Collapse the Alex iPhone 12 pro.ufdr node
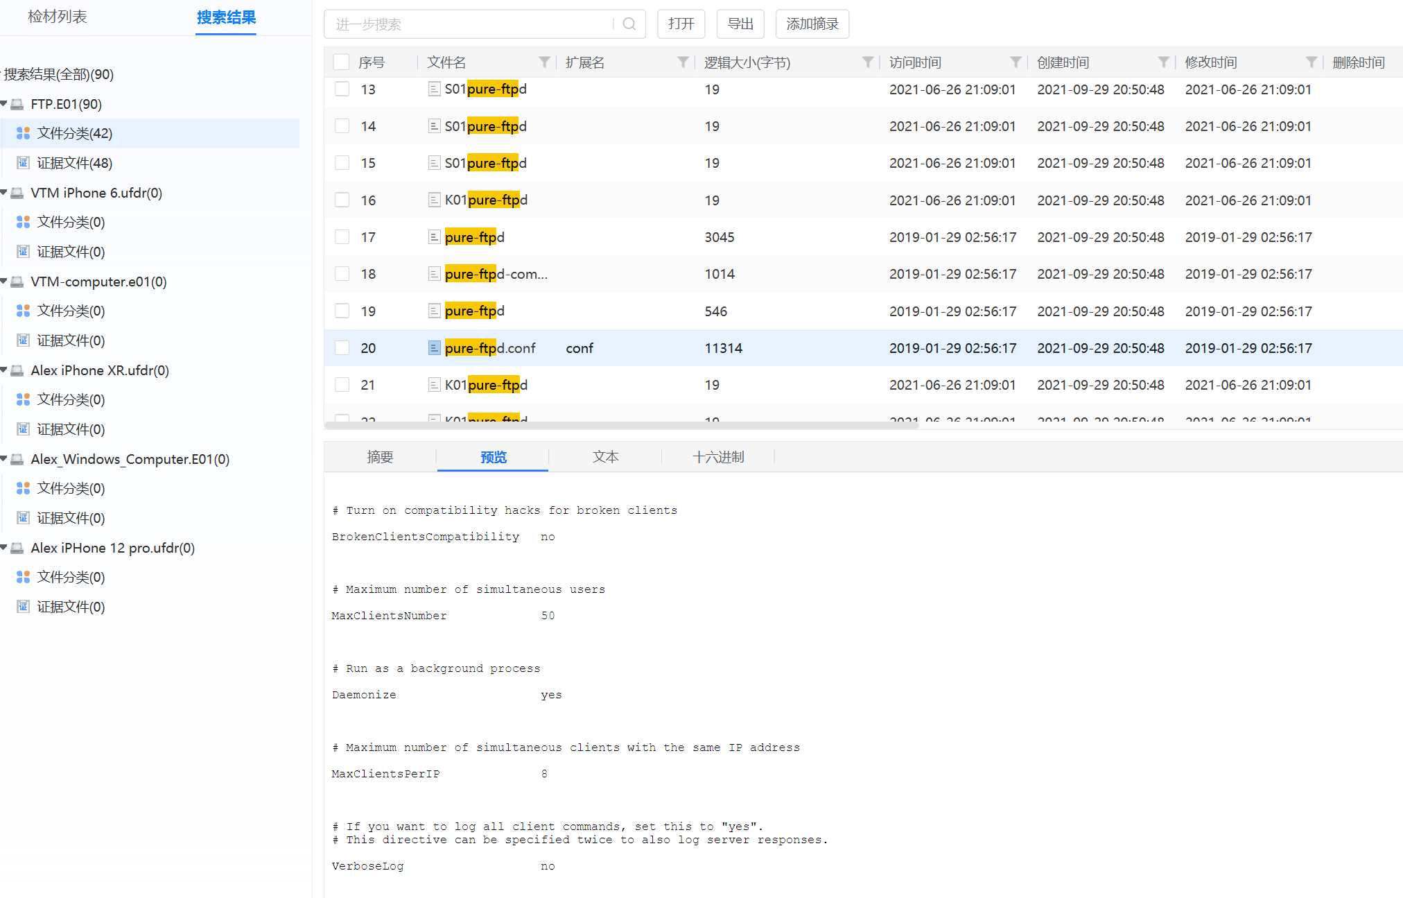Screen dimensions: 1403x898 [4, 548]
